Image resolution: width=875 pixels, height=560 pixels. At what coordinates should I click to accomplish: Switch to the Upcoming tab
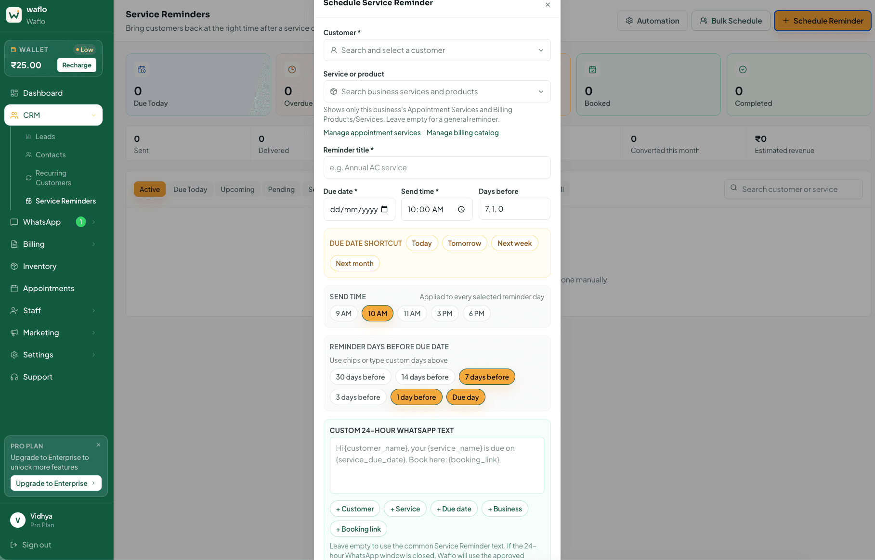237,190
